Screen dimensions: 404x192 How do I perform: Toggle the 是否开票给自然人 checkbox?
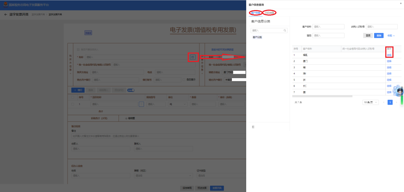coord(78,49)
